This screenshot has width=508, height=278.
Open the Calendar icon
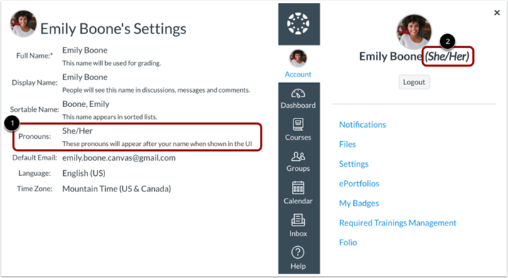[x=298, y=188]
